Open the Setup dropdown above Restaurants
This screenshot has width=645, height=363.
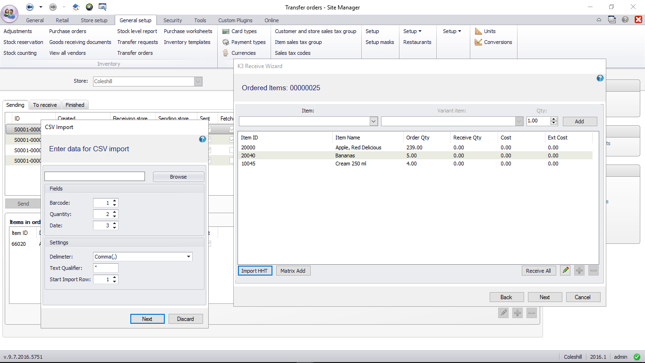[412, 31]
